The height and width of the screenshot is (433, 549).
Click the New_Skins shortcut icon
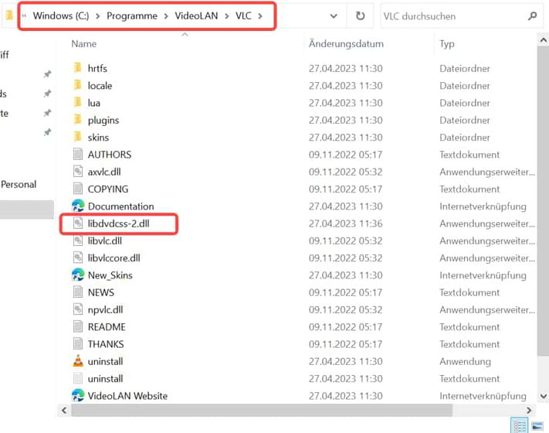[78, 274]
